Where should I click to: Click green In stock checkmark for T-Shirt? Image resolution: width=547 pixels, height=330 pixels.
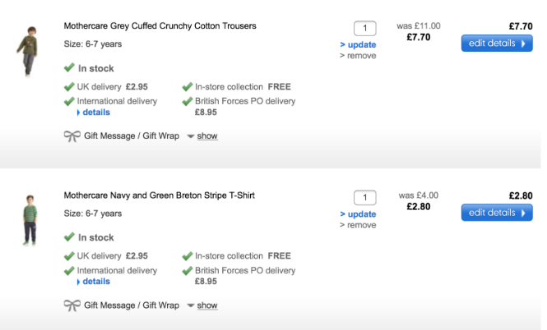click(69, 237)
